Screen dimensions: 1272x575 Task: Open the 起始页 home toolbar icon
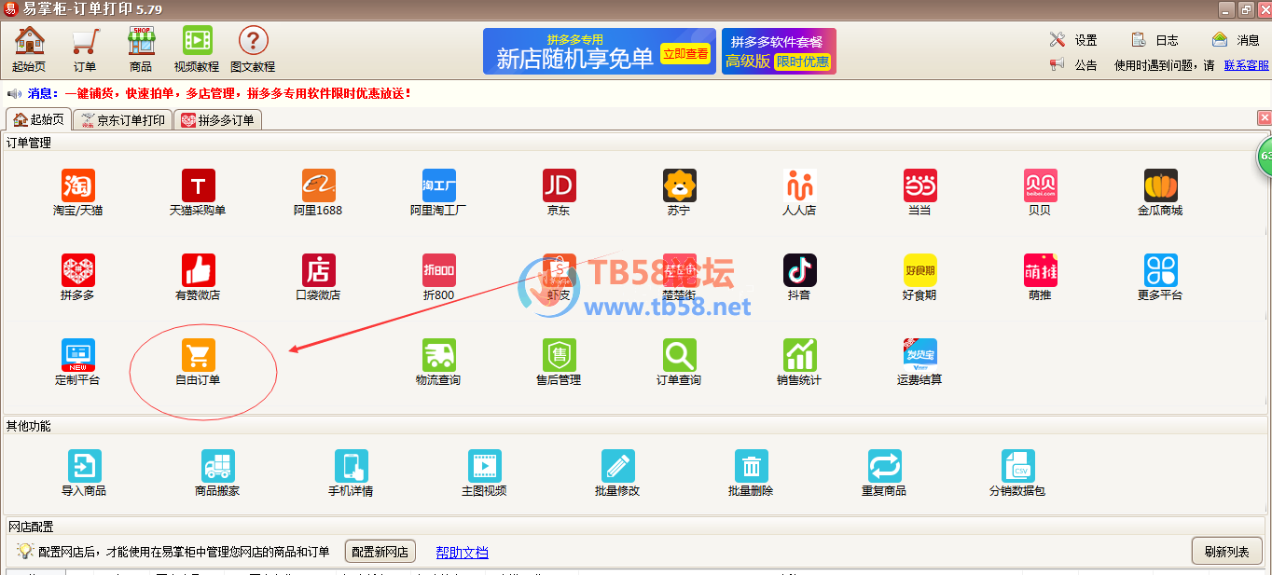tap(29, 48)
